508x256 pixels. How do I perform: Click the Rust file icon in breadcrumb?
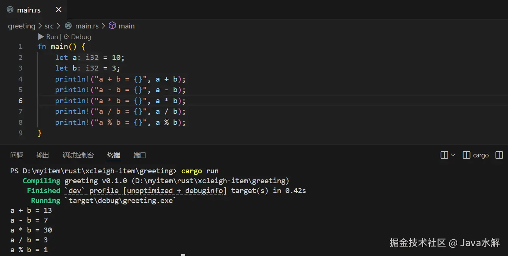pyautogui.click(x=68, y=26)
